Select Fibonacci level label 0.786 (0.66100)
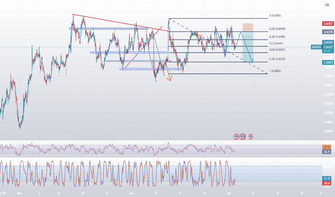 point(277,59)
